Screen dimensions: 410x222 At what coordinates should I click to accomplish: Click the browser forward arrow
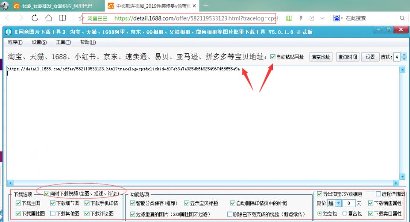point(21,18)
